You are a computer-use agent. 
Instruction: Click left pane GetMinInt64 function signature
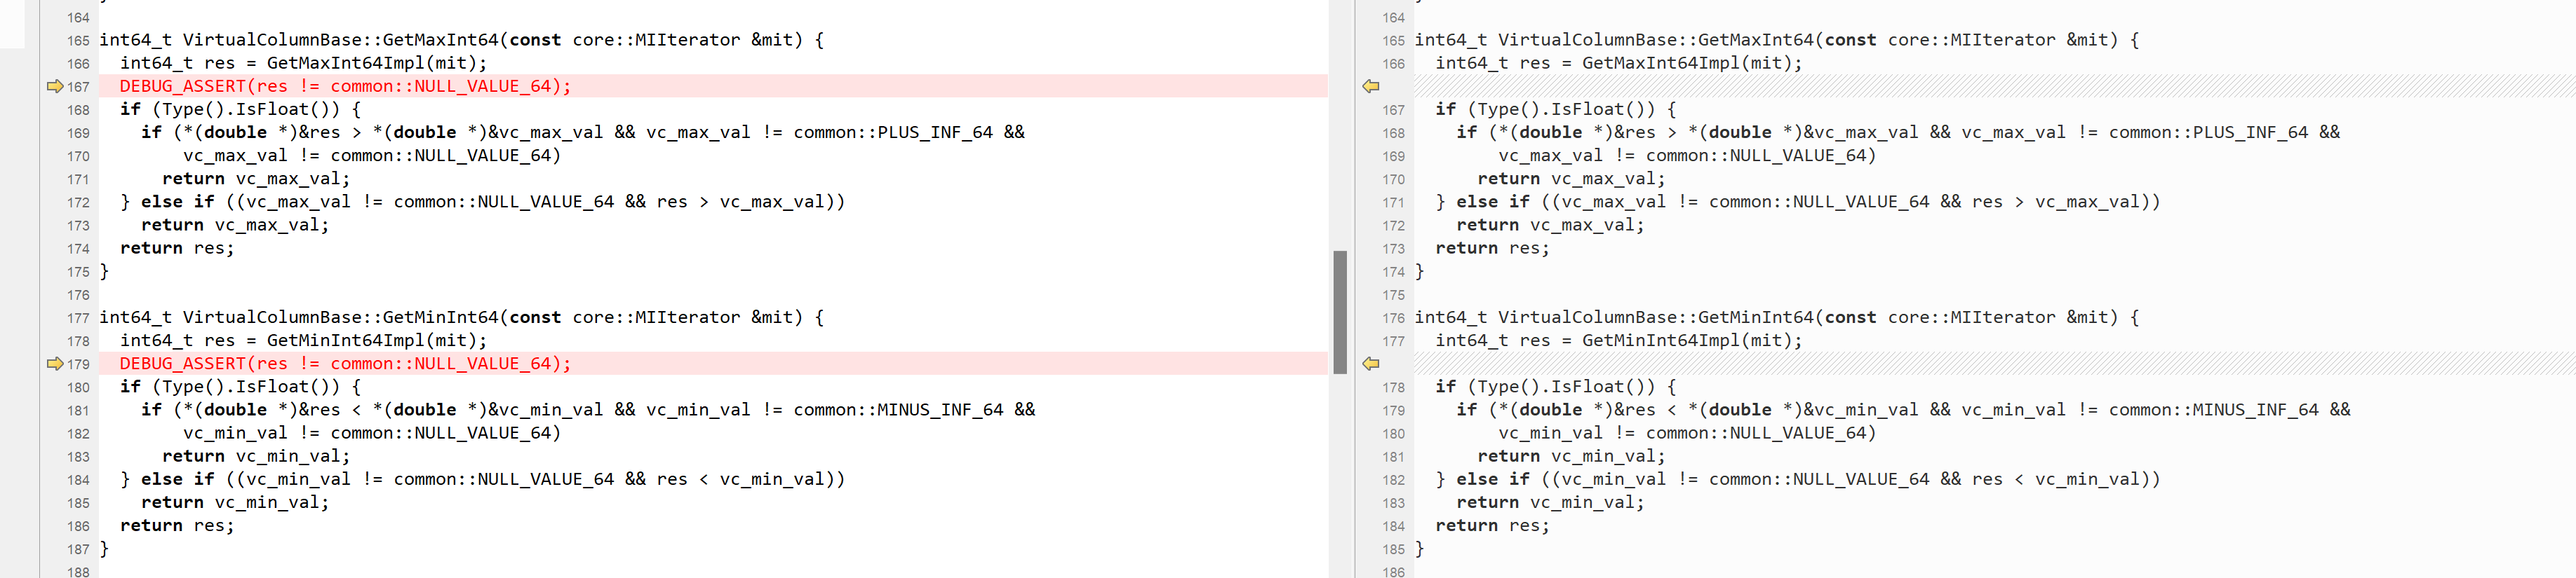(x=461, y=317)
